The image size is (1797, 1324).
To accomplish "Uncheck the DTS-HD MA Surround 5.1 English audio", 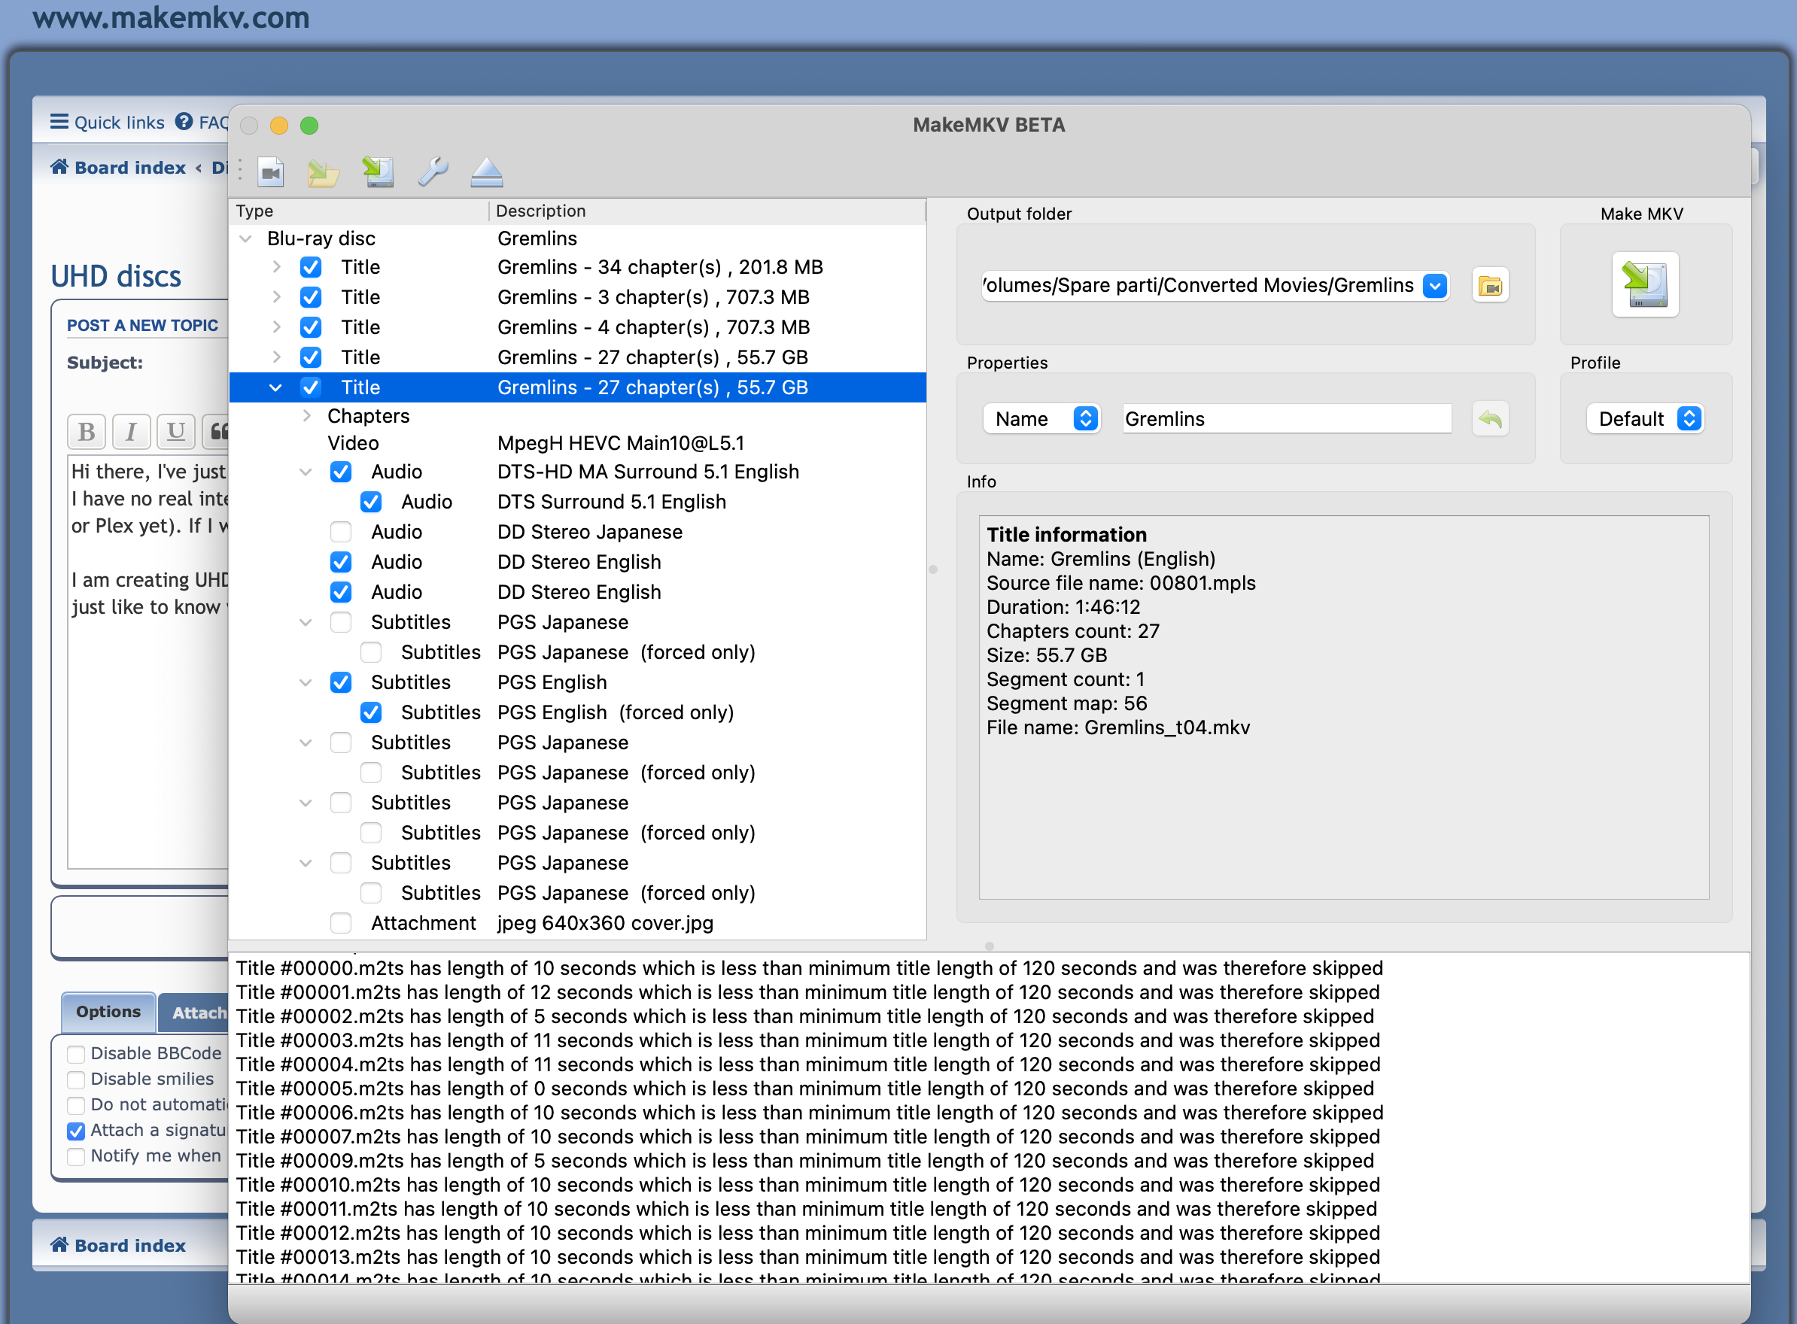I will [x=341, y=471].
